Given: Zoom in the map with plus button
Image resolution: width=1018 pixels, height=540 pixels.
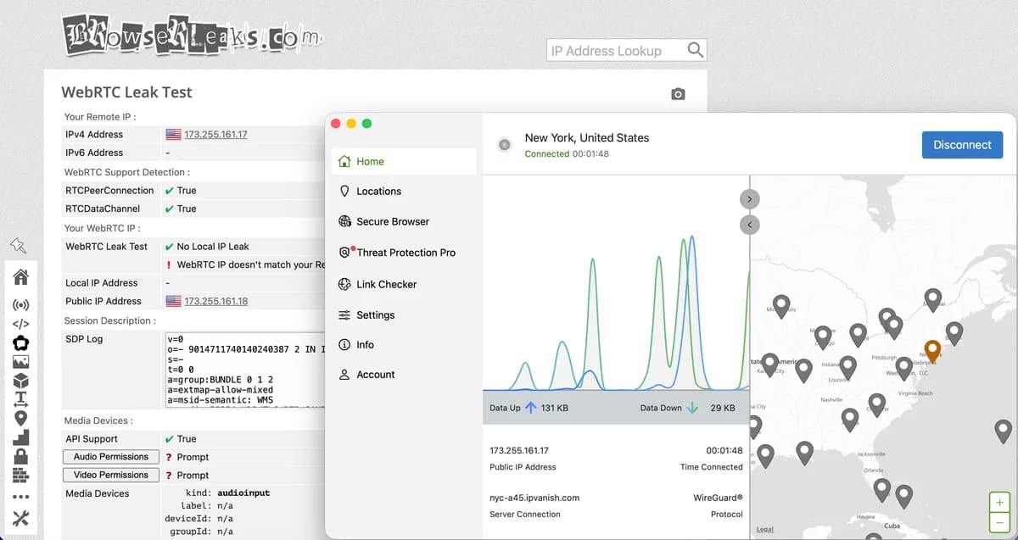Looking at the screenshot, I should pyautogui.click(x=1000, y=503).
